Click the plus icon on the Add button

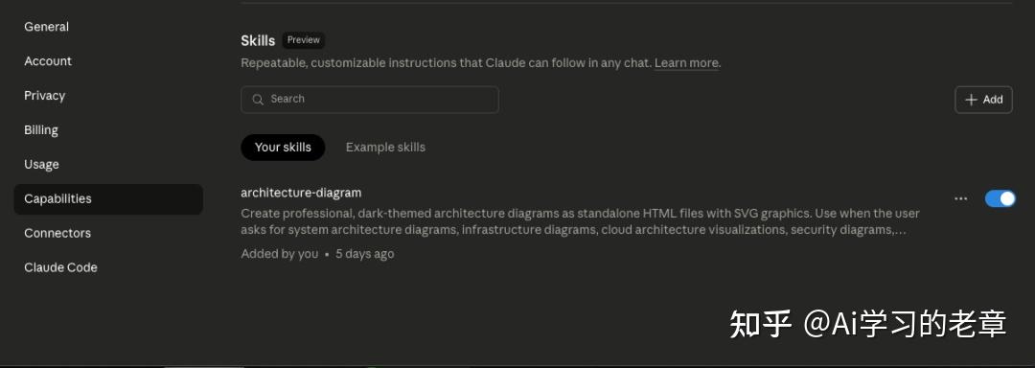pos(971,100)
